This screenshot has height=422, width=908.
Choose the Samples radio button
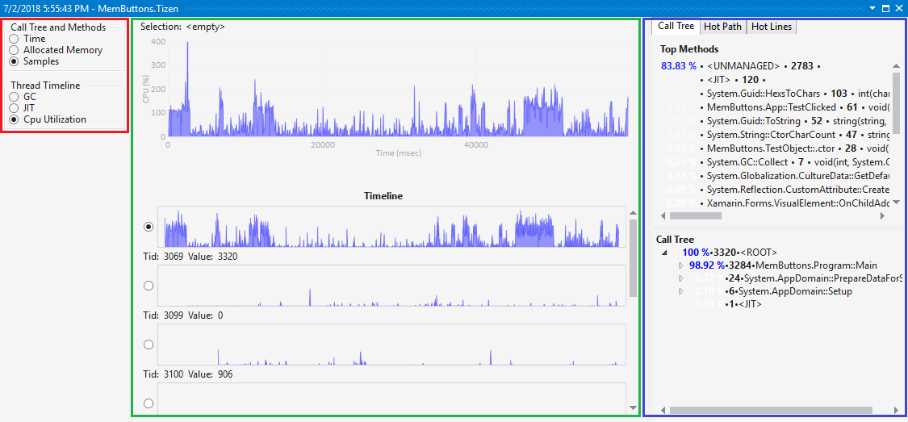click(14, 61)
